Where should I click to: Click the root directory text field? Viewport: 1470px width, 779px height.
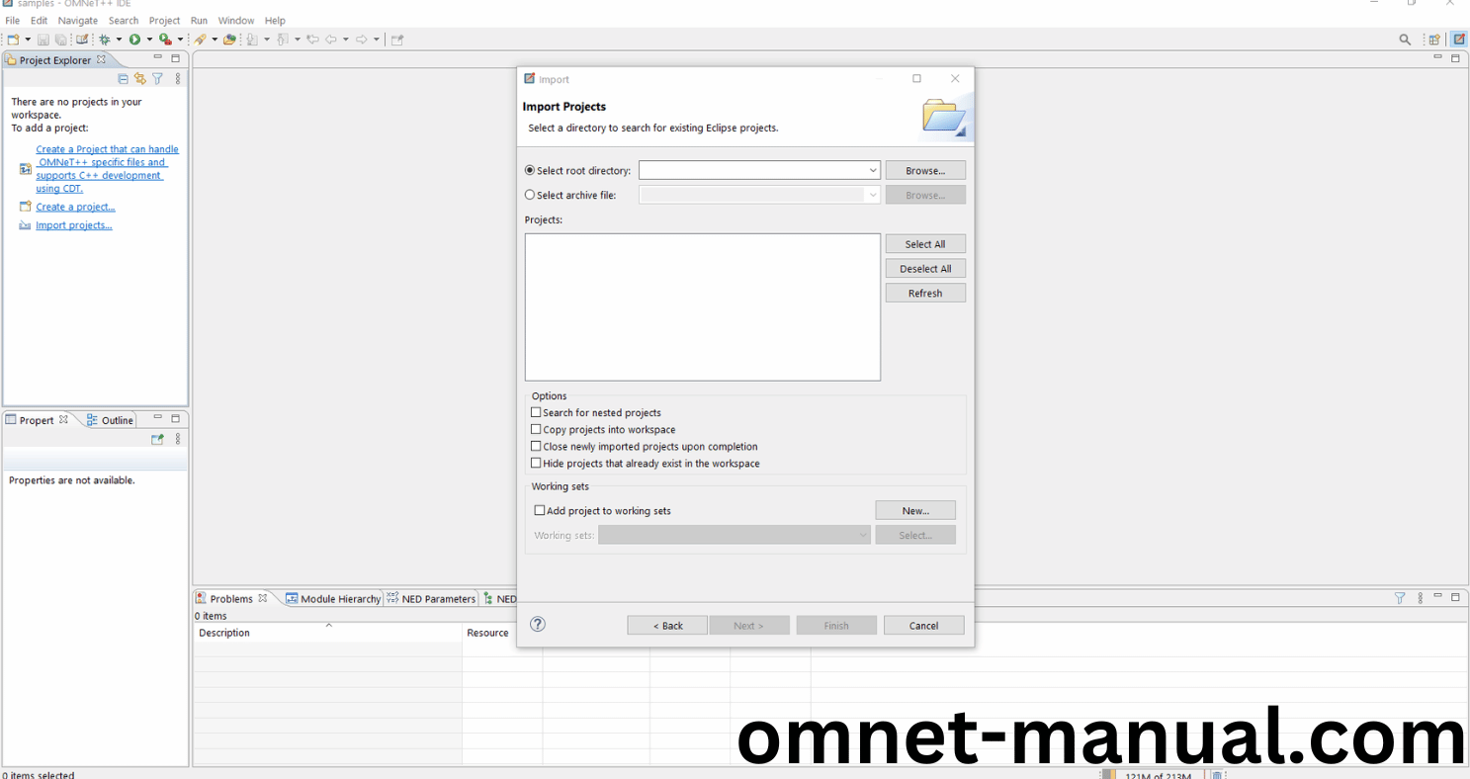tap(752, 170)
